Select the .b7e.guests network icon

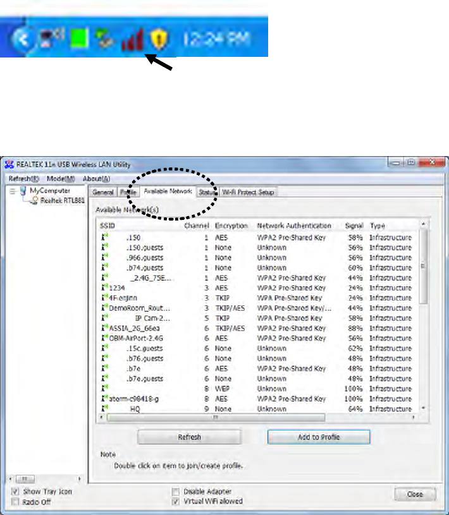pyautogui.click(x=104, y=379)
